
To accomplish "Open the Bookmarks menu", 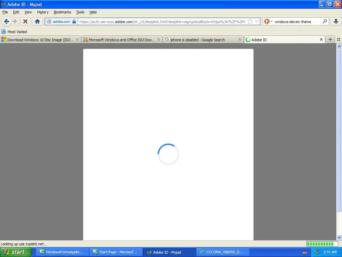I will pyautogui.click(x=62, y=12).
